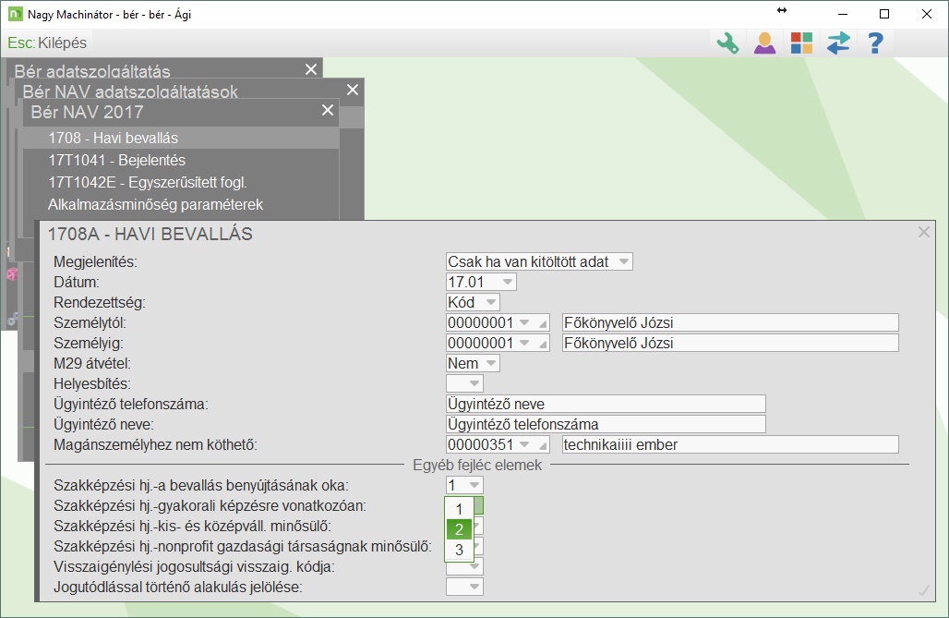
Task: Open the Személyig code dropdown arrow
Action: pyautogui.click(x=524, y=343)
